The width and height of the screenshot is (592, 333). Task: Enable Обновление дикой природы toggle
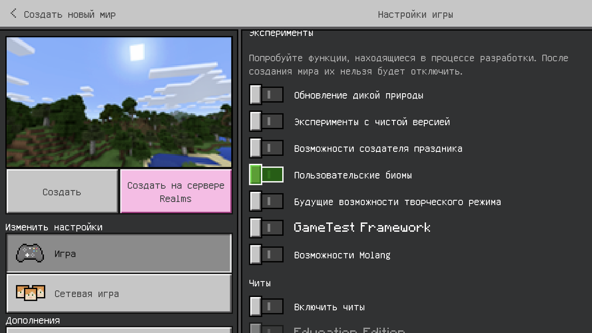(266, 95)
